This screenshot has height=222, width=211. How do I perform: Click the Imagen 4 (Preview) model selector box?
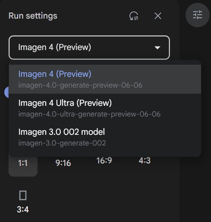[x=89, y=48]
